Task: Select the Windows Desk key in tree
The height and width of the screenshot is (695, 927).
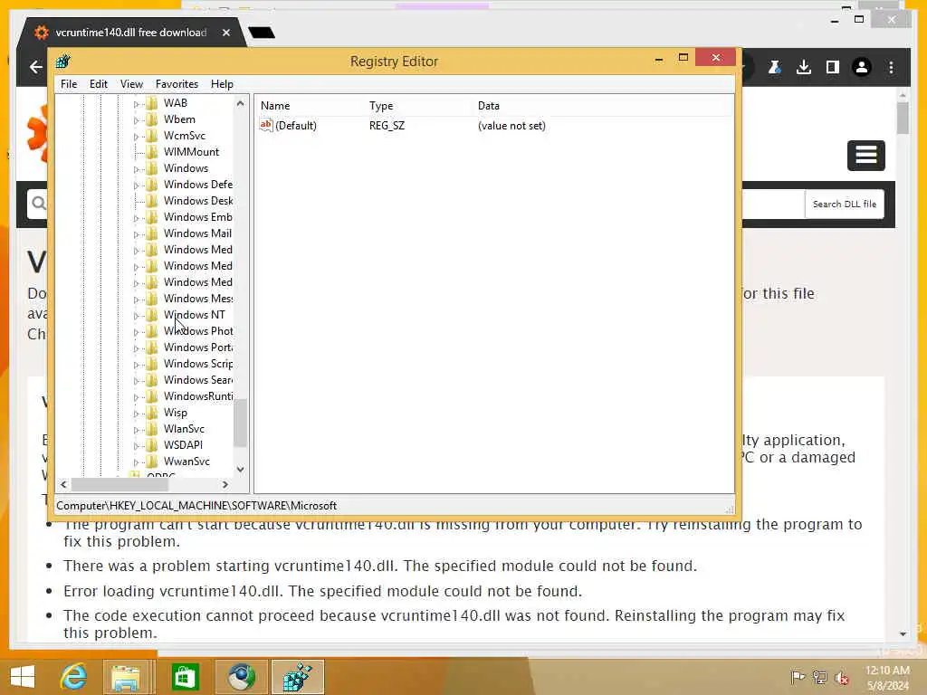Action: tap(198, 201)
